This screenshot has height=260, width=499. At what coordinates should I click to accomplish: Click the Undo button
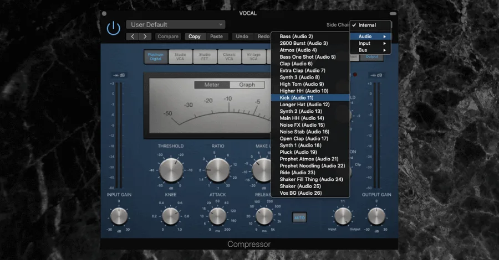242,37
